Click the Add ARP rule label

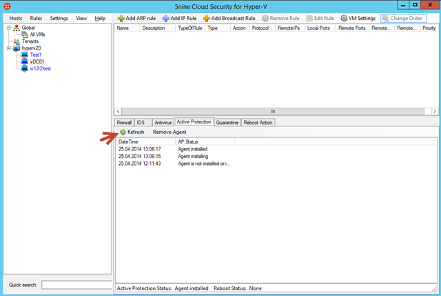click(141, 19)
